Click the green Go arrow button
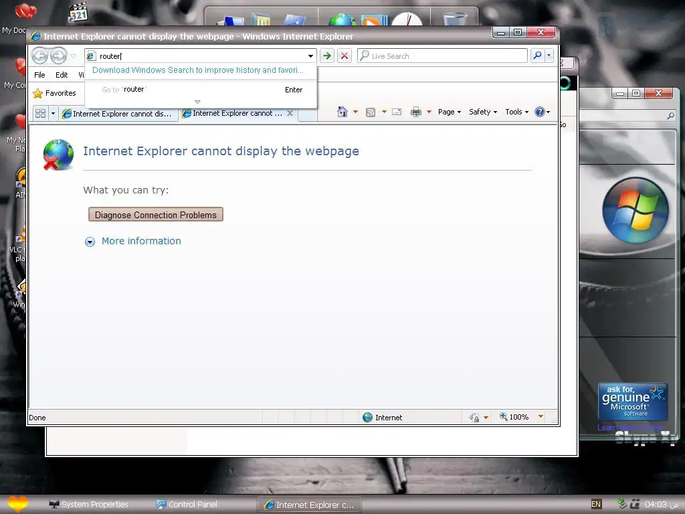The width and height of the screenshot is (685, 514). click(326, 56)
